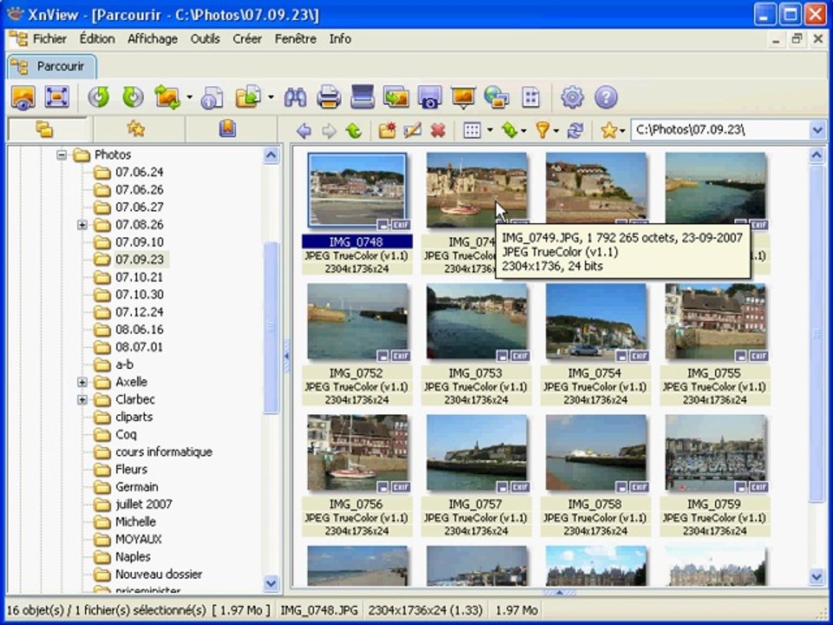Click the panel splitter collapse handle

click(x=287, y=356)
